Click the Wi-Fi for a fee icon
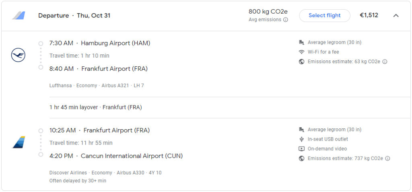Screen dimensions: 412x192 coord(301,52)
